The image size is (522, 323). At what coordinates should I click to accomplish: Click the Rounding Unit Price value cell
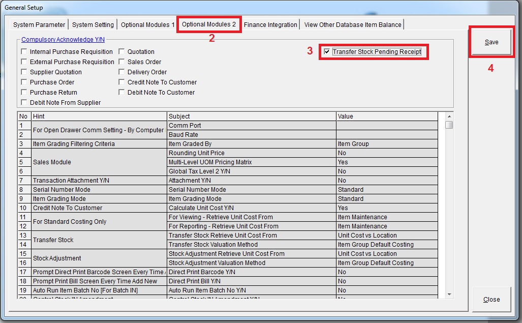(386, 153)
